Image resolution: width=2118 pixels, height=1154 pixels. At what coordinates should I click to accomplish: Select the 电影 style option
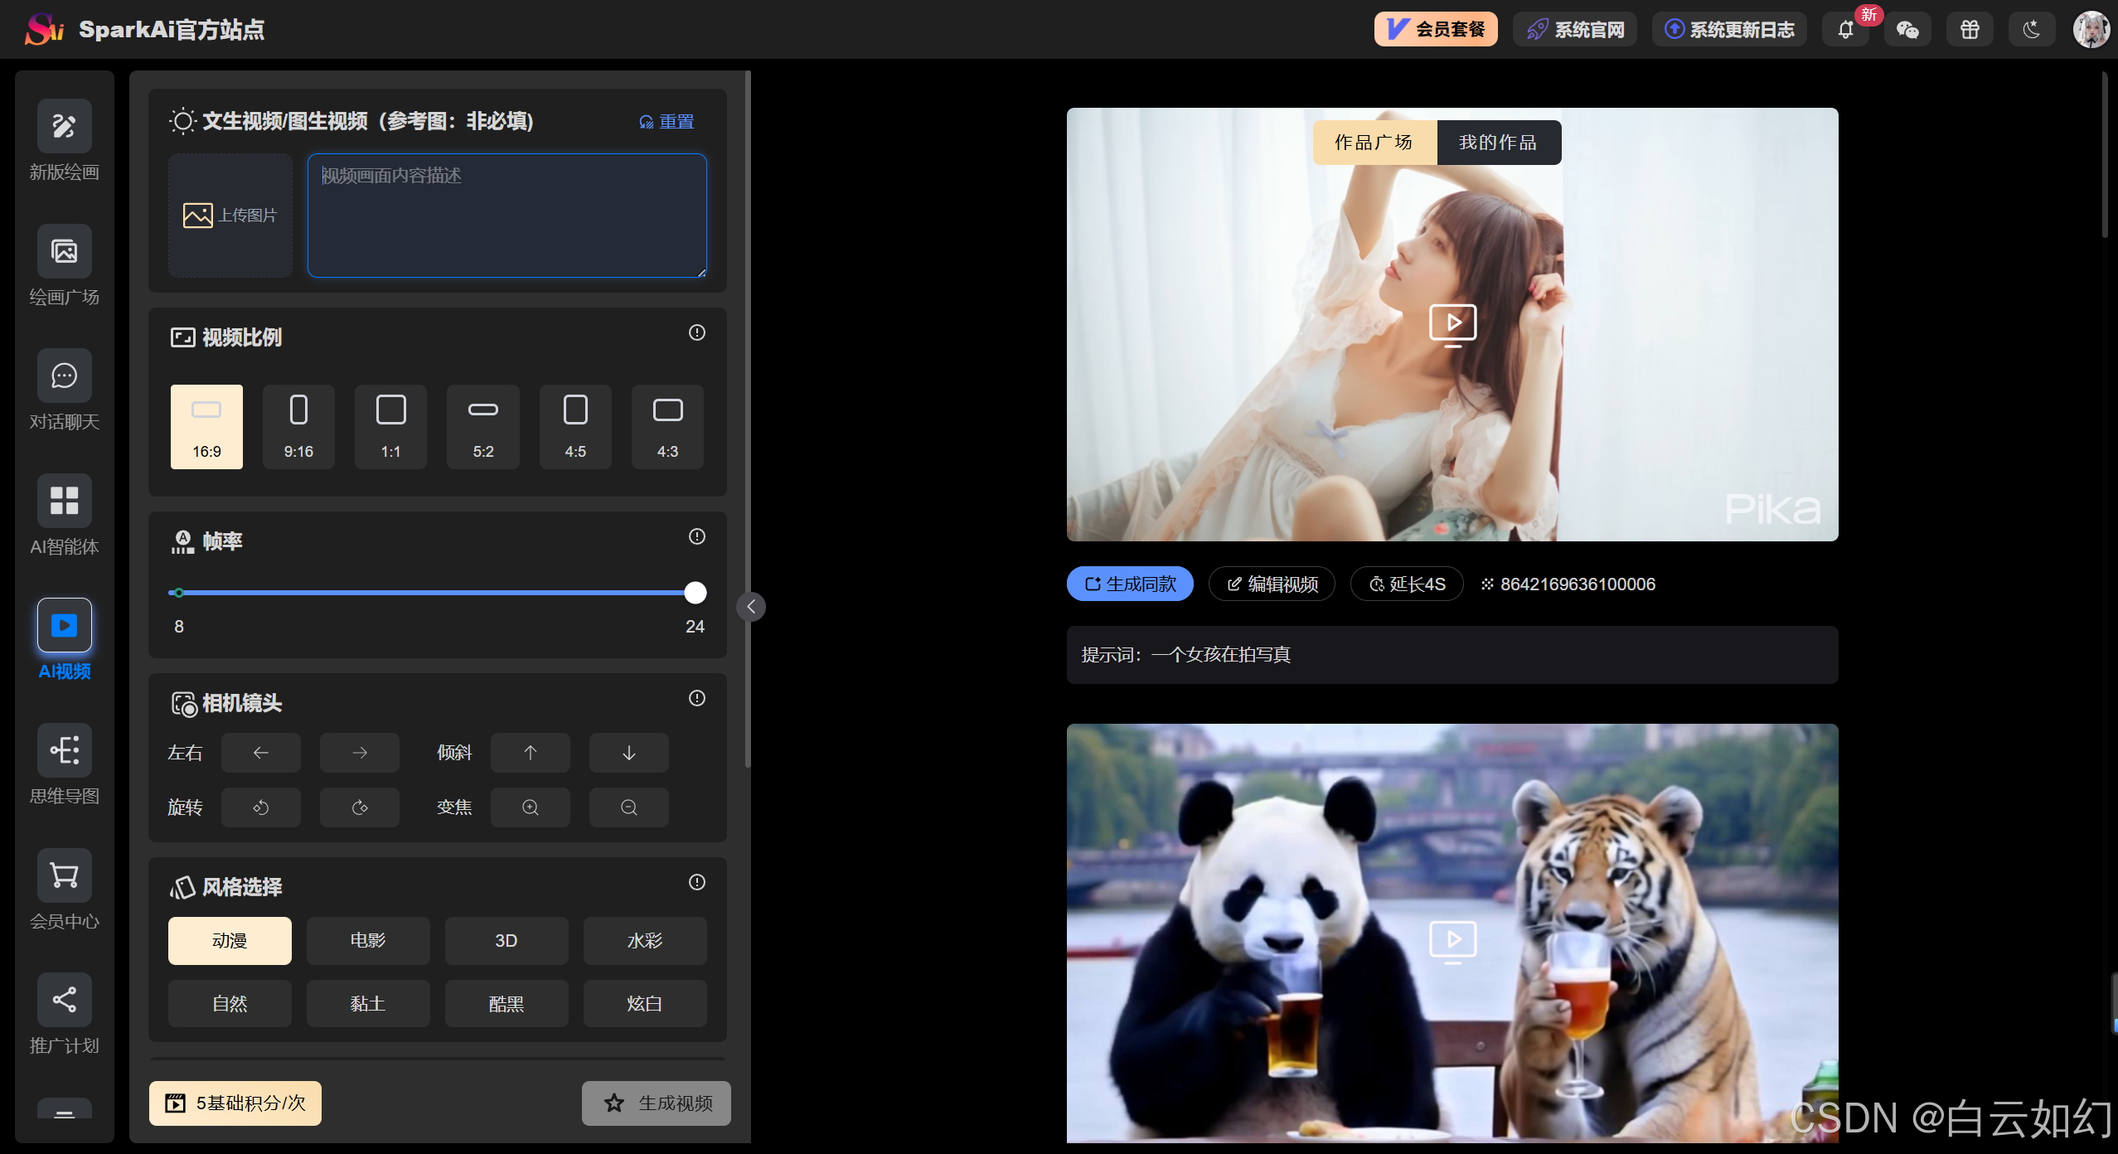pyautogui.click(x=367, y=940)
